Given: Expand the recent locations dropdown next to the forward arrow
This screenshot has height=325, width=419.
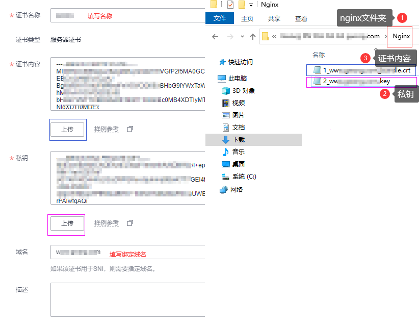Looking at the screenshot, I should (242, 37).
